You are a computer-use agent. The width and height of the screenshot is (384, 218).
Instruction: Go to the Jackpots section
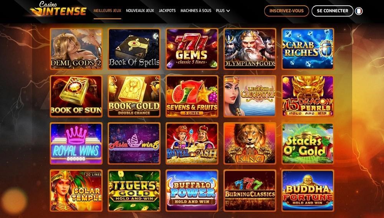click(167, 10)
